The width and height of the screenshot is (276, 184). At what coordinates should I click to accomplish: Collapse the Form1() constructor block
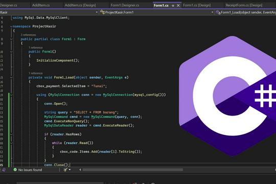(11, 52)
